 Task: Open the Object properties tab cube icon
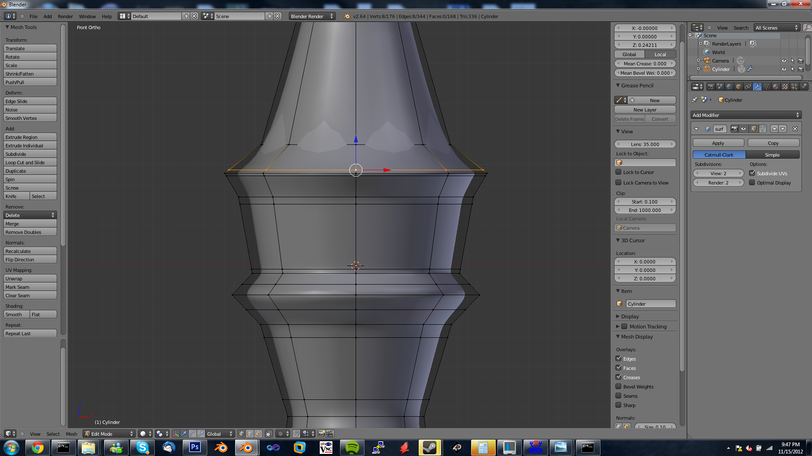click(x=738, y=87)
